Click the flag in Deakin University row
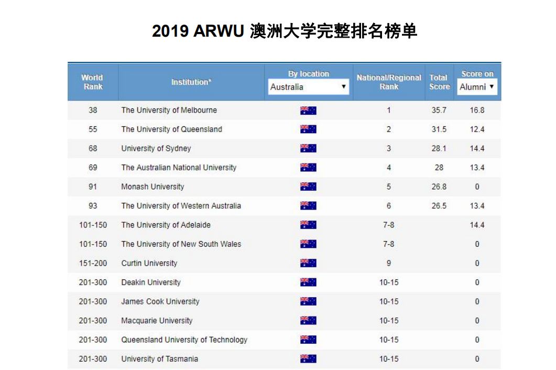 [x=308, y=282]
